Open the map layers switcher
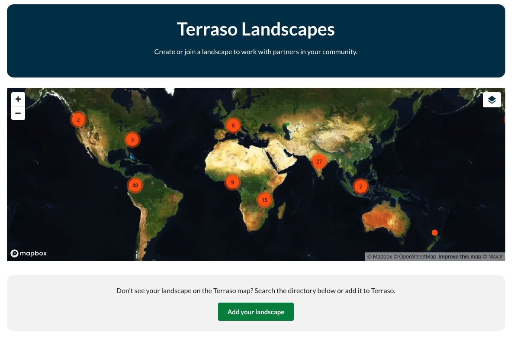This screenshot has height=342, width=514. [x=492, y=100]
